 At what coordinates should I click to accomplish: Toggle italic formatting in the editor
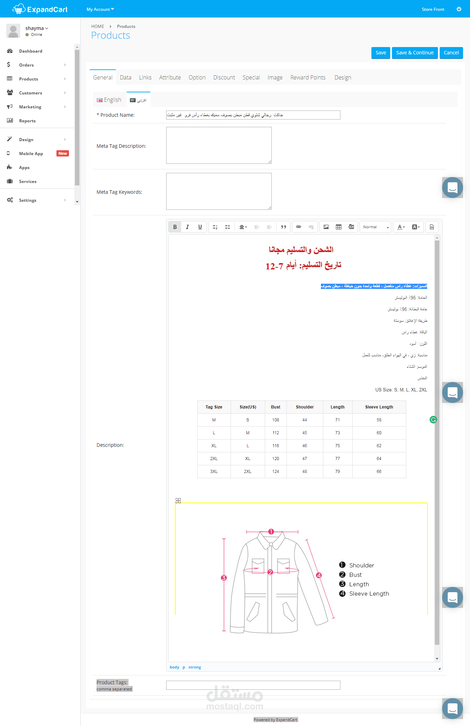[x=187, y=227]
